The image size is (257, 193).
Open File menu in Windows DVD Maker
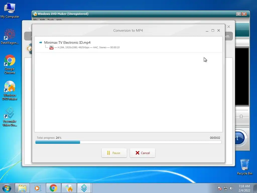(35, 20)
